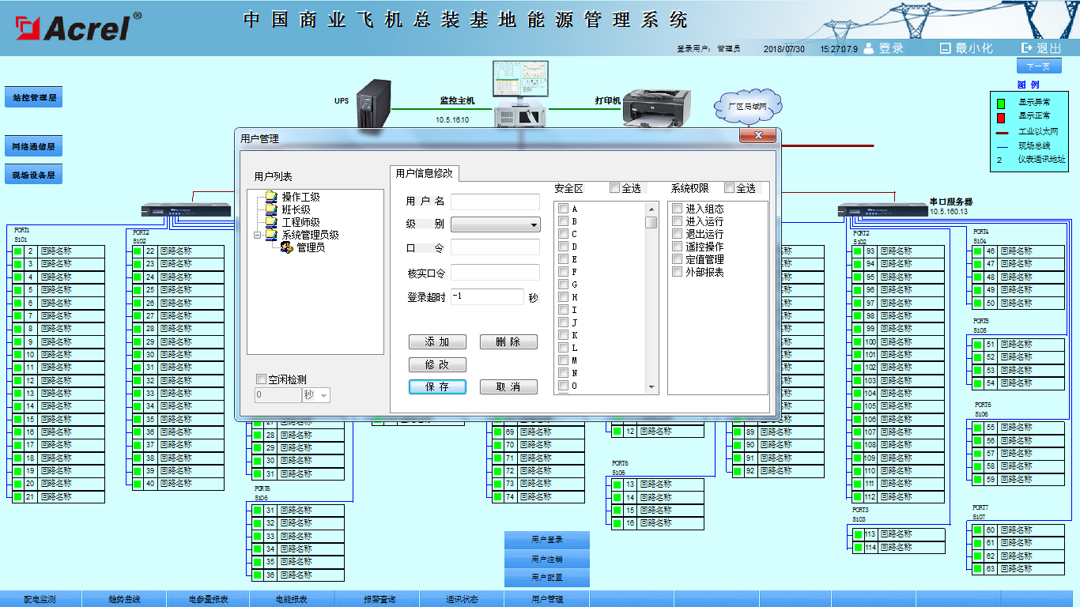Screen dimensions: 1080x607
Task: Click the UPS device icon
Action: pyautogui.click(x=374, y=103)
